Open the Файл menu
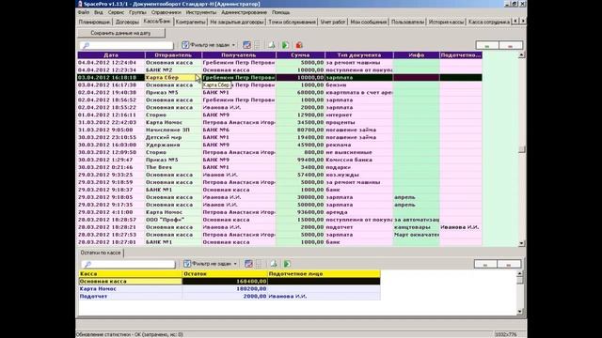Screen dimensions: 602x338 point(84,12)
